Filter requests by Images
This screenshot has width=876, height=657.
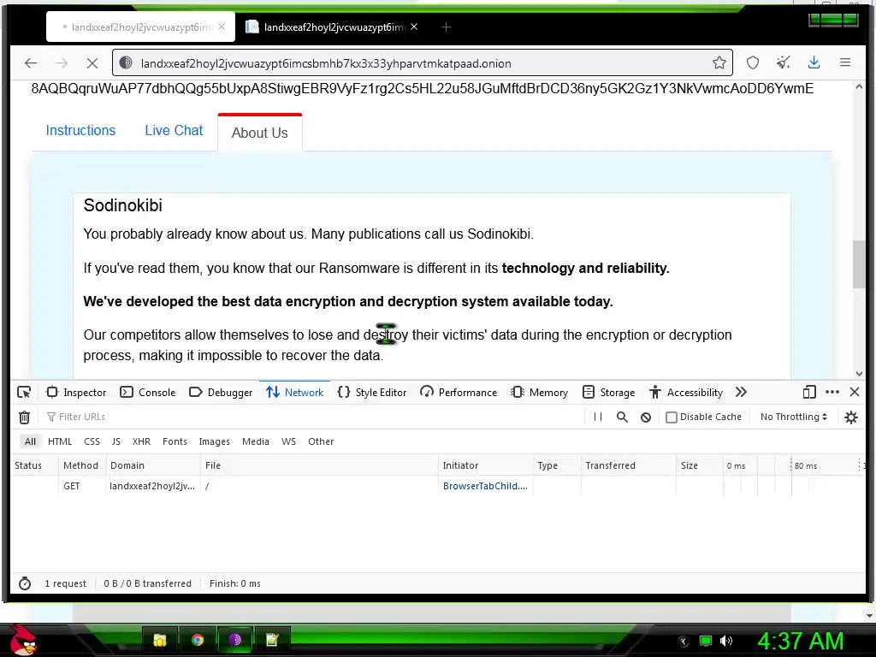pos(215,441)
